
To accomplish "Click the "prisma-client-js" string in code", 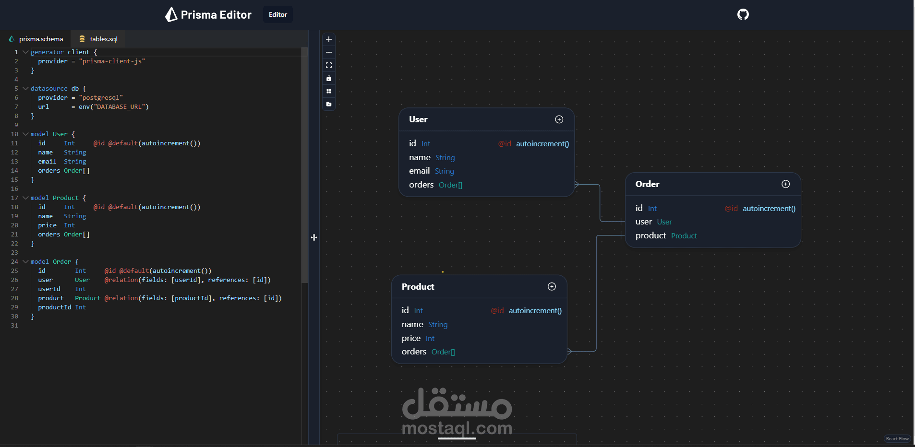I will (112, 61).
